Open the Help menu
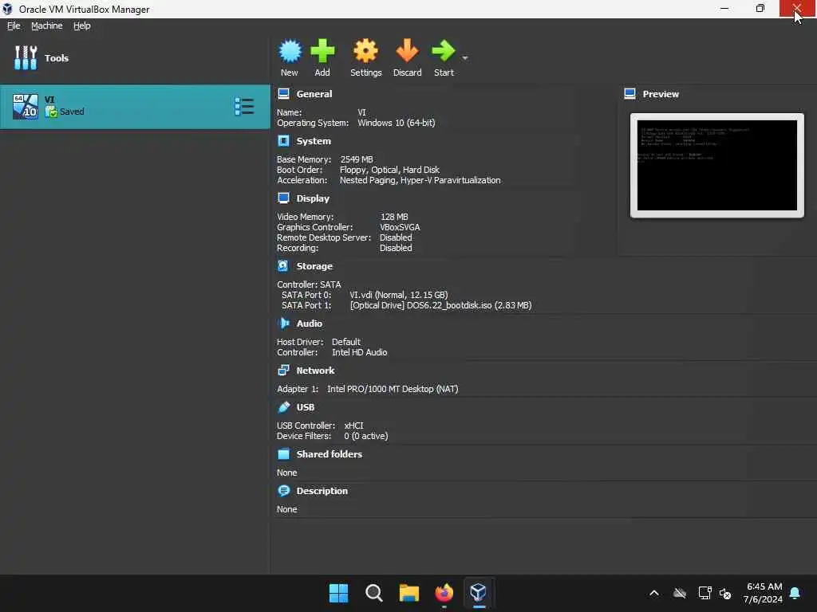The height and width of the screenshot is (612, 817). click(x=82, y=25)
